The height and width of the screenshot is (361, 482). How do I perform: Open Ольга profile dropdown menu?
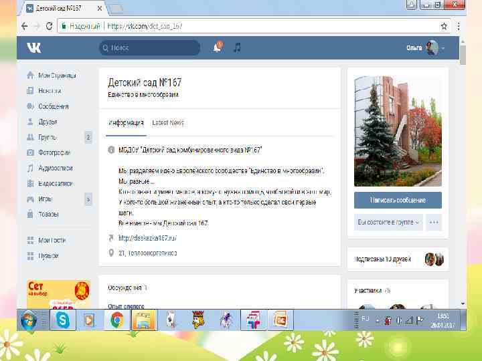(x=425, y=48)
